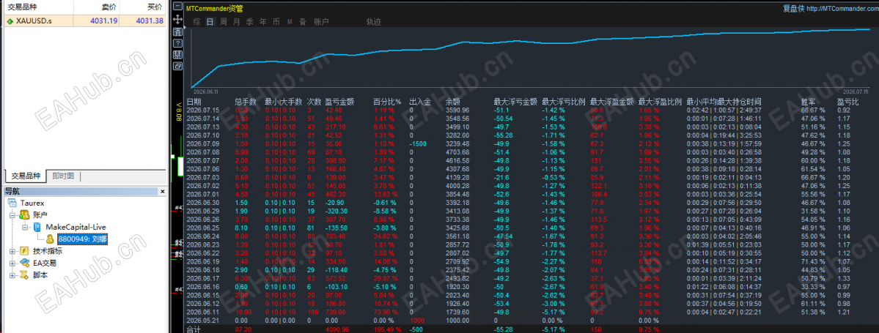Select the 周 weekly statistics tab
879x333 pixels.
[224, 22]
